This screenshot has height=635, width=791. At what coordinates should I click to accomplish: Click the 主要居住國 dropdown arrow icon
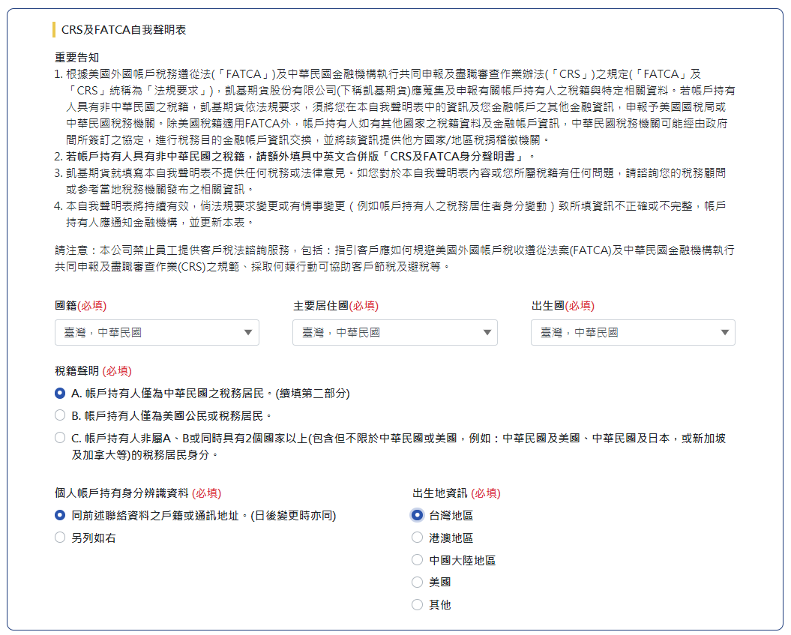487,333
